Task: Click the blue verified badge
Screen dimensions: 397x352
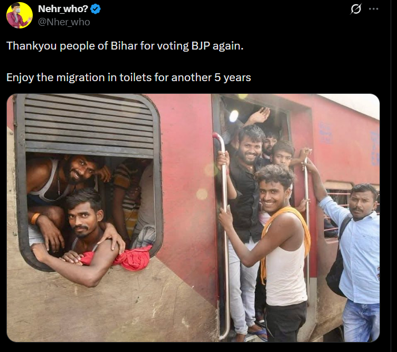Action: (x=96, y=9)
